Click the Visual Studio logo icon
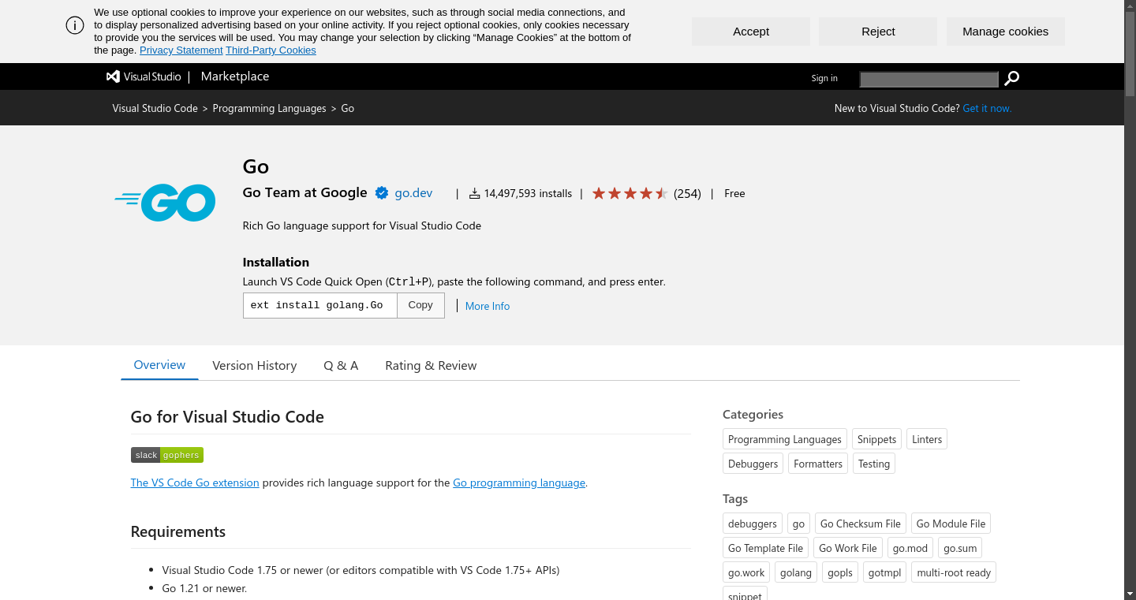1136x600 pixels. (113, 76)
